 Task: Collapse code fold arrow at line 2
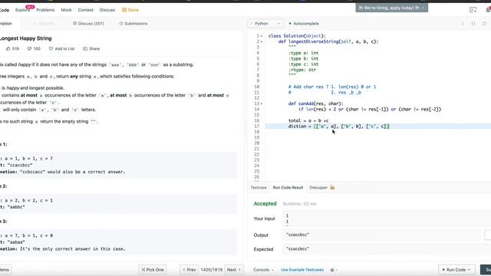[262, 41]
